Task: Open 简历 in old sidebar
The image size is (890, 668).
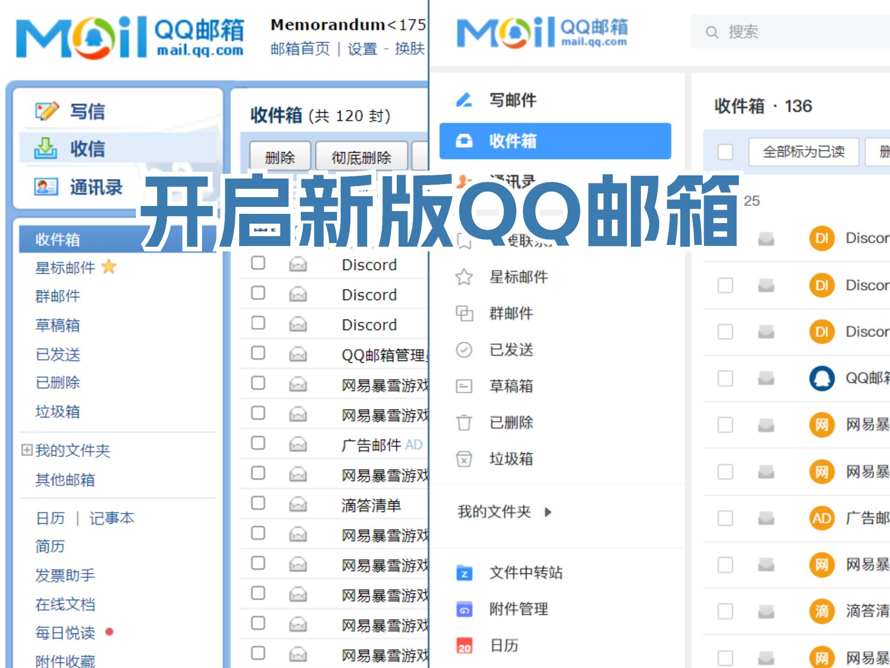Action: tap(50, 546)
